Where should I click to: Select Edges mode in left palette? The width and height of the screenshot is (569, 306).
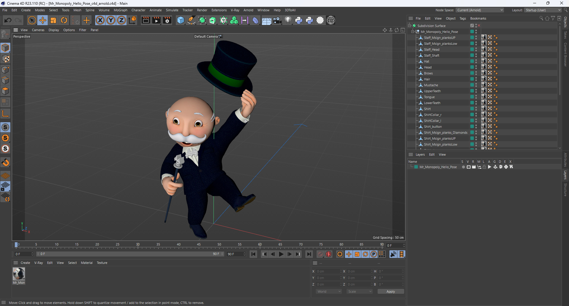5,80
